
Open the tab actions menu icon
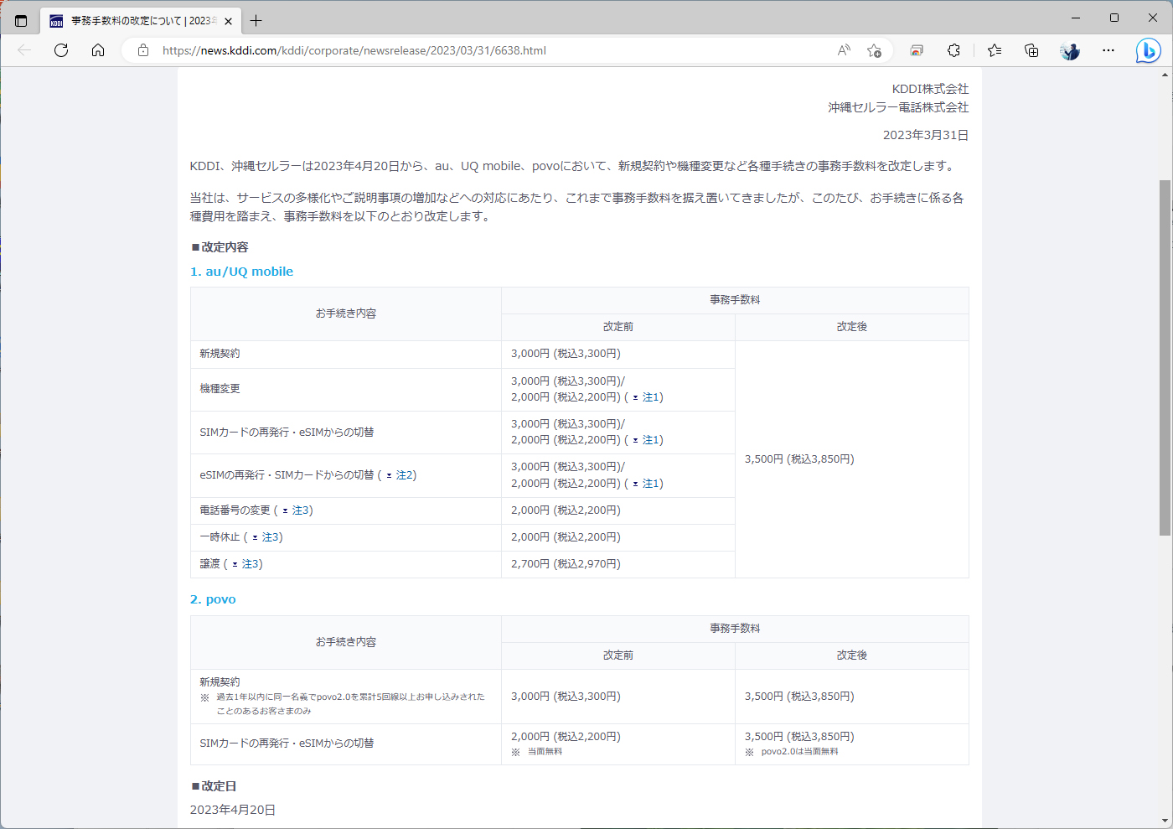click(21, 21)
